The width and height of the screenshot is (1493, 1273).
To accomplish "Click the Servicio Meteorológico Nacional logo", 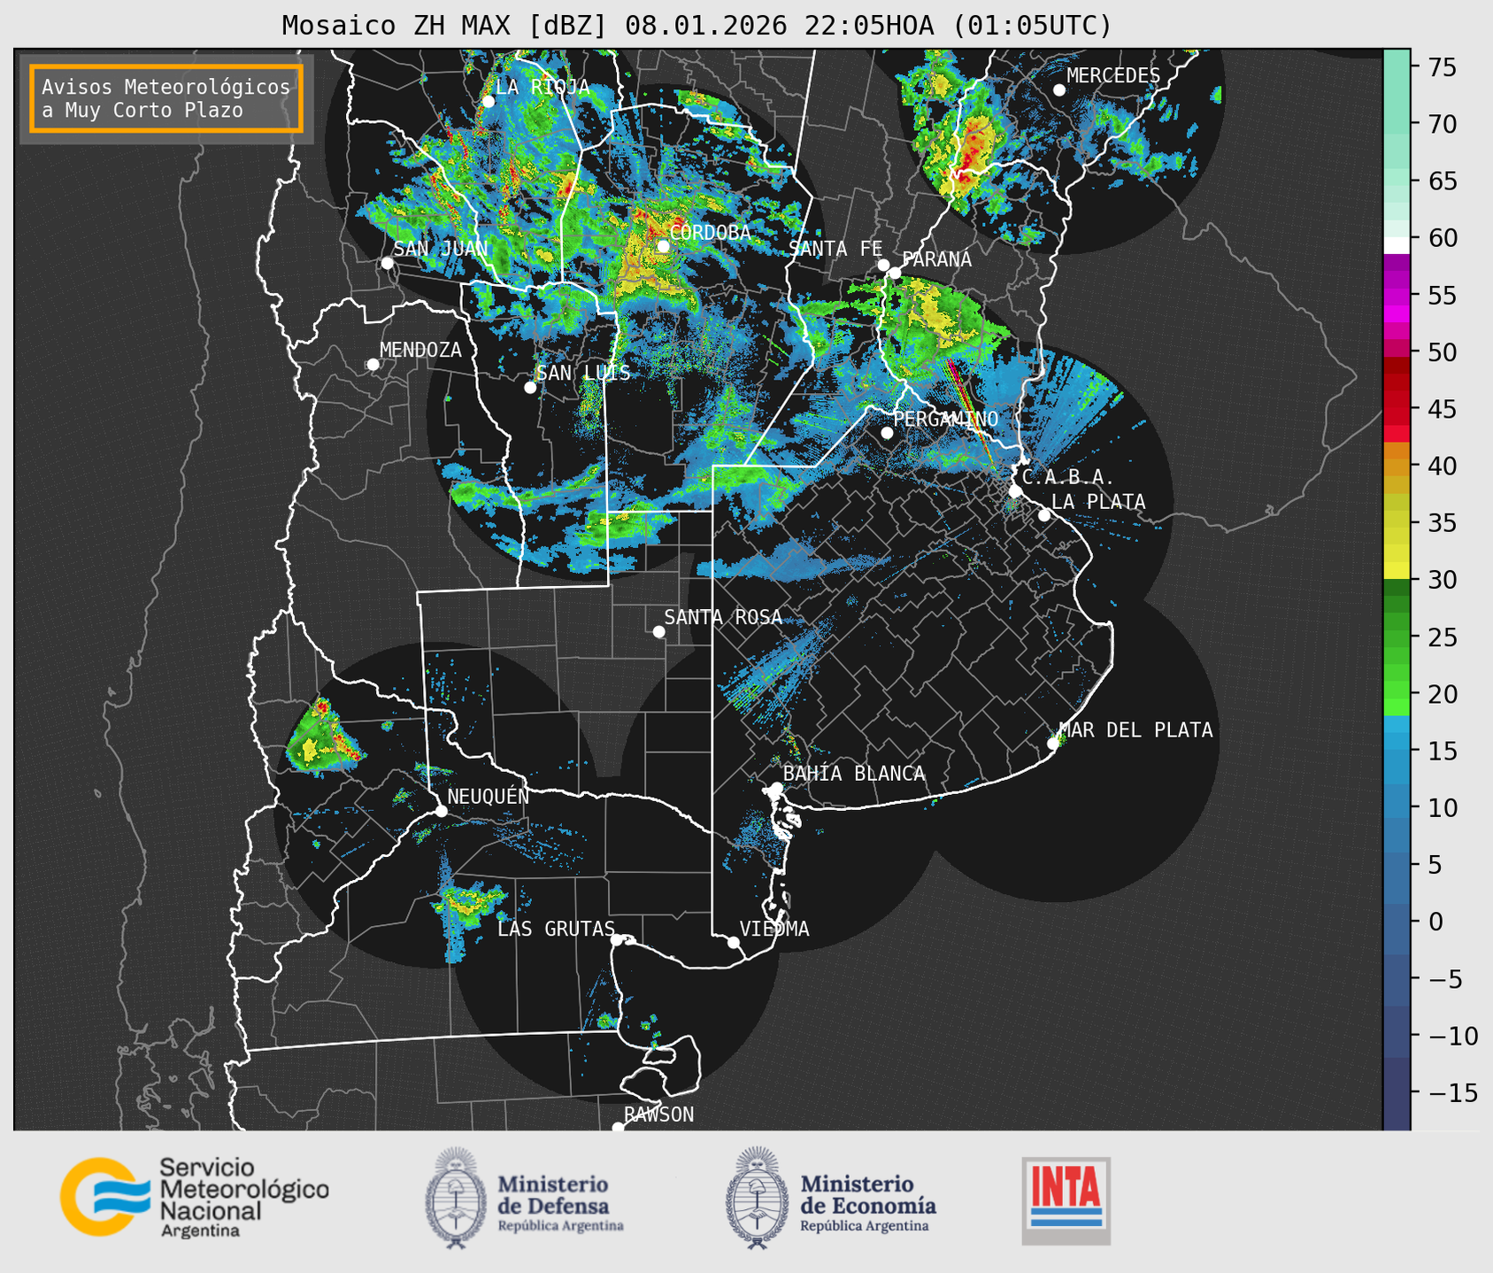I will coord(195,1197).
